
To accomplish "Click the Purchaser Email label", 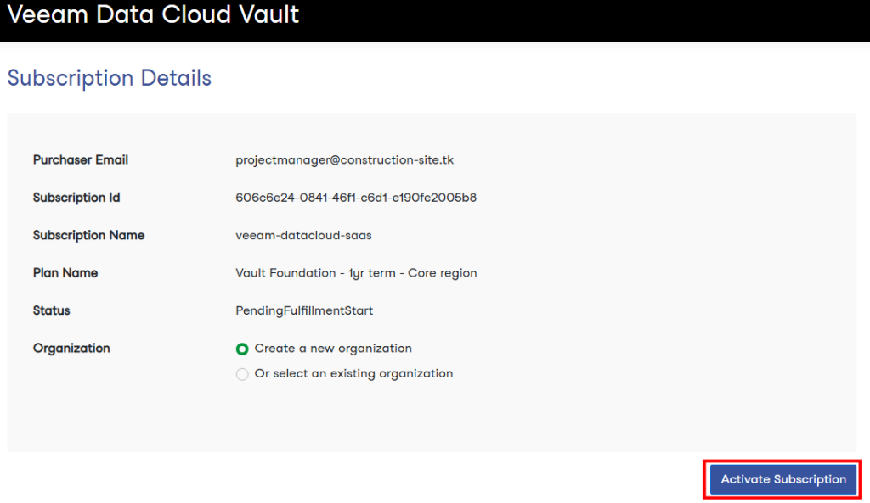I will (x=81, y=160).
